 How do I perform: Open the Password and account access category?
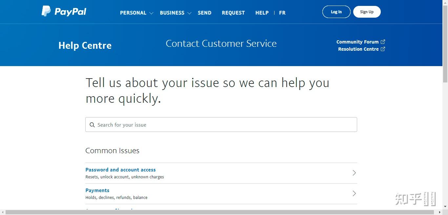120,170
